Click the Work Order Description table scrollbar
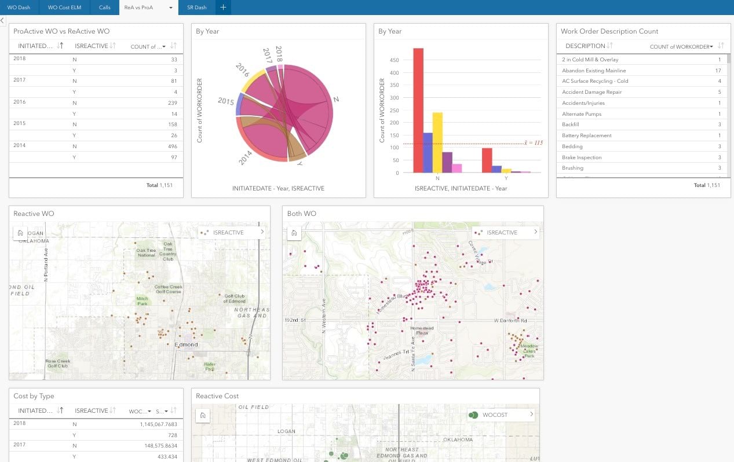This screenshot has width=734, height=462. (729, 59)
